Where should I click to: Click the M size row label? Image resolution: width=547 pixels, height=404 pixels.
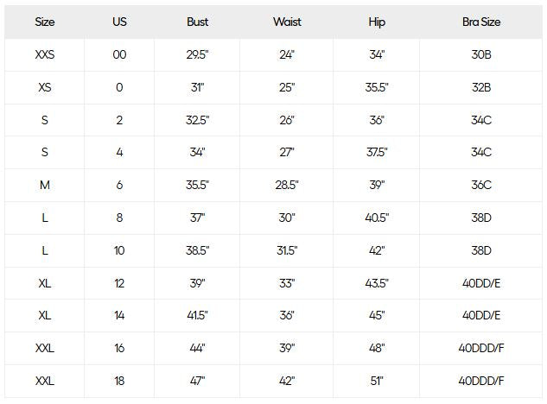(x=45, y=185)
